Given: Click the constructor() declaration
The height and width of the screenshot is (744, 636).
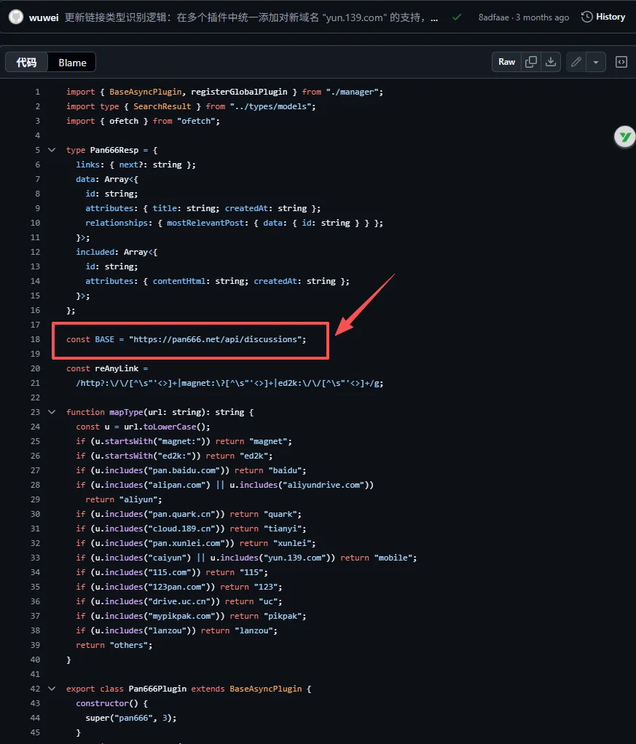Looking at the screenshot, I should pos(111,703).
